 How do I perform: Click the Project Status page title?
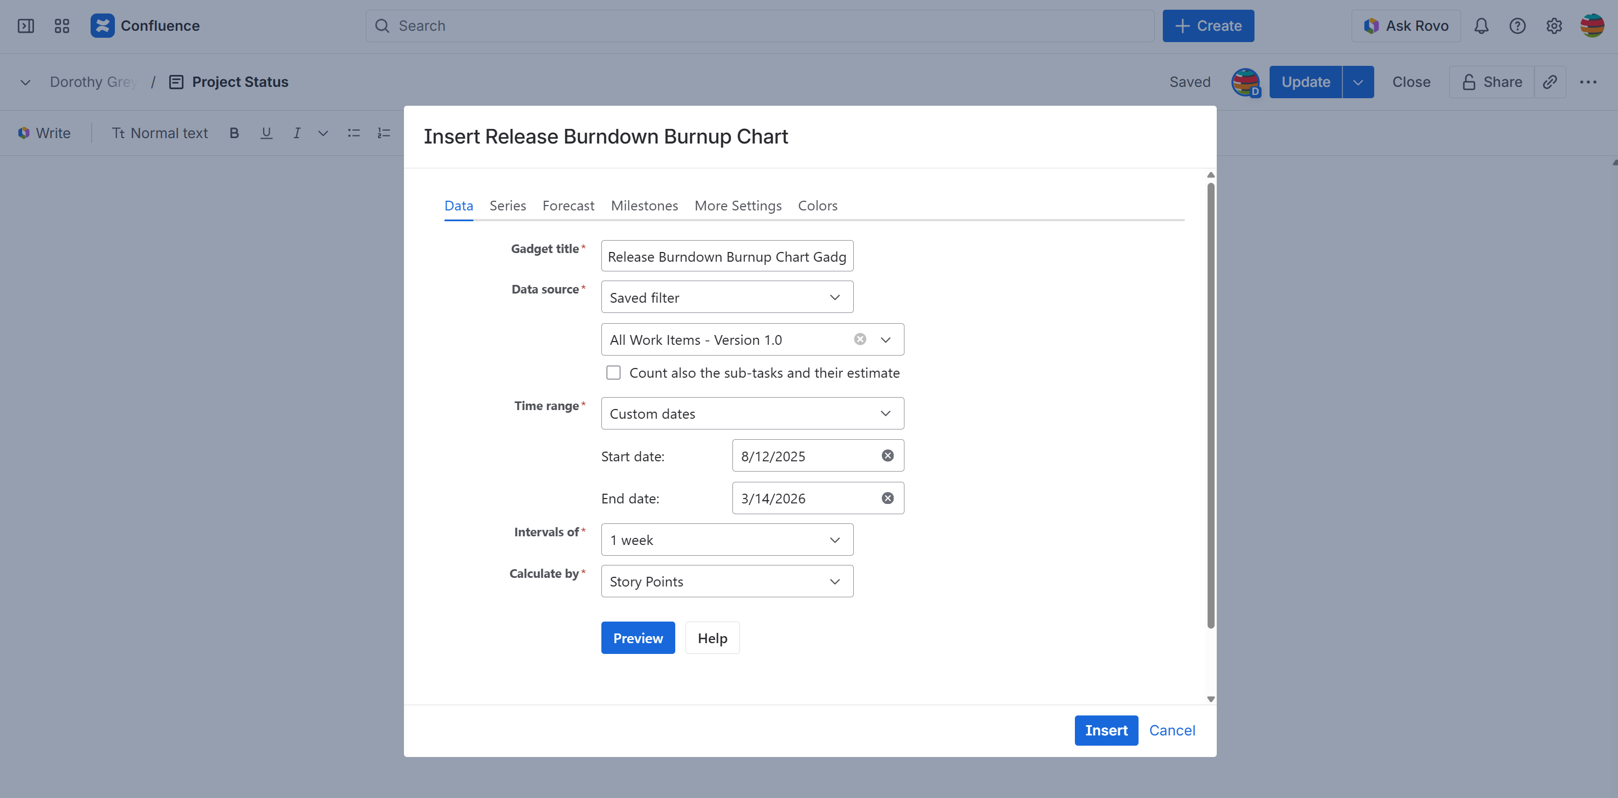pos(240,81)
